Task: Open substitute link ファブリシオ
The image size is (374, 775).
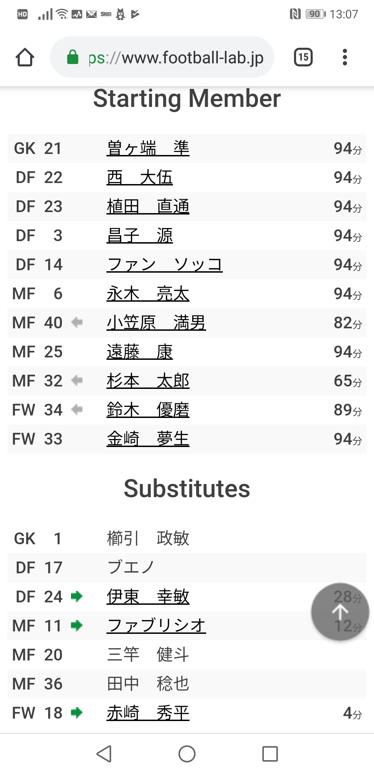Action: click(156, 626)
